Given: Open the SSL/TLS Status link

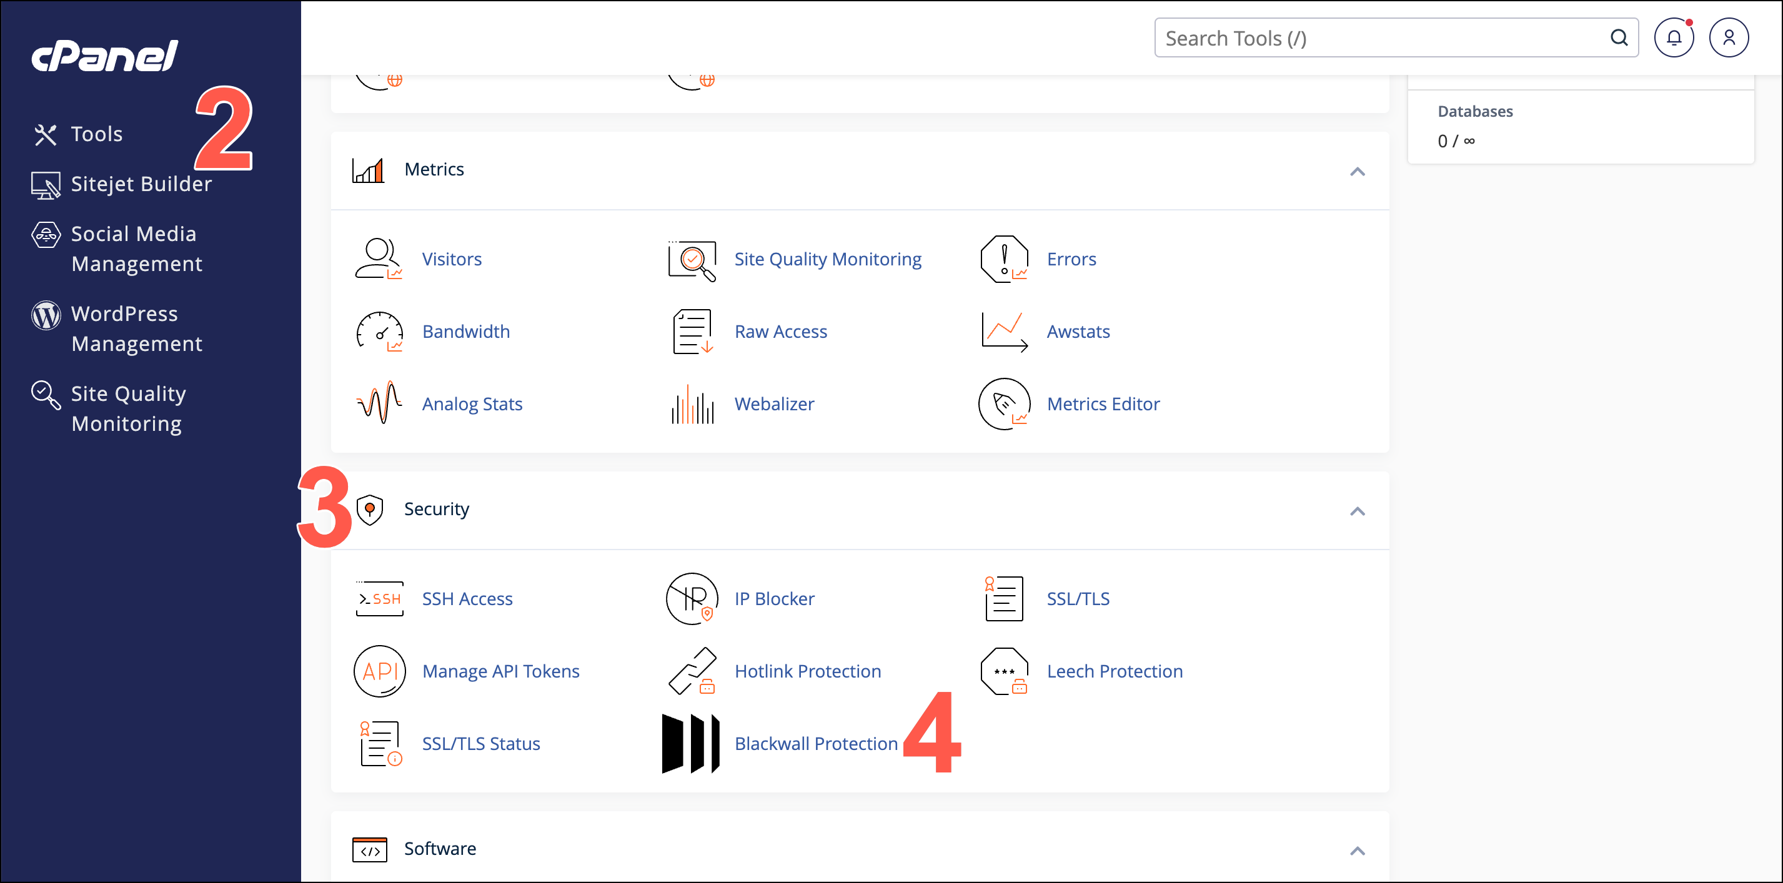Looking at the screenshot, I should (x=481, y=744).
